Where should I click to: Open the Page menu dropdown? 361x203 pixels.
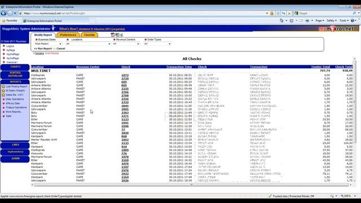320,21
